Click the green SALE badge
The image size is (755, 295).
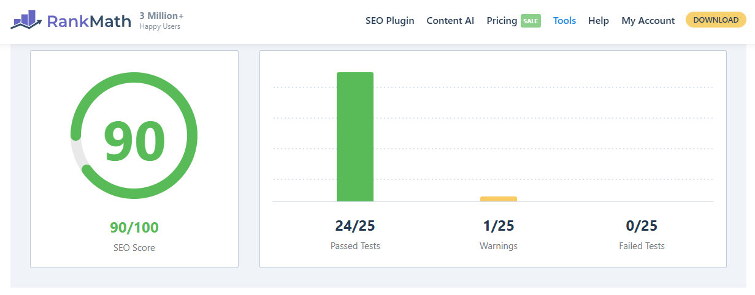pos(531,21)
